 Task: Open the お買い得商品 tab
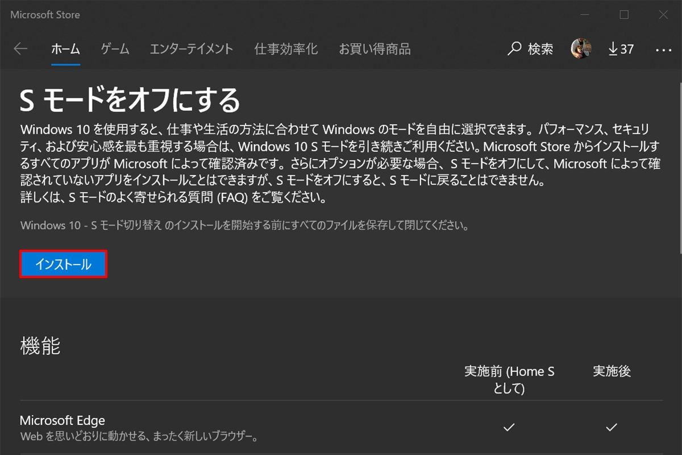tap(375, 49)
